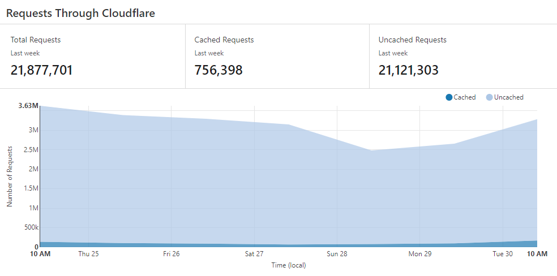Viewport: 557px width, 276px height.
Task: Click the 21,121,303 uncached requests value
Action: tap(409, 70)
